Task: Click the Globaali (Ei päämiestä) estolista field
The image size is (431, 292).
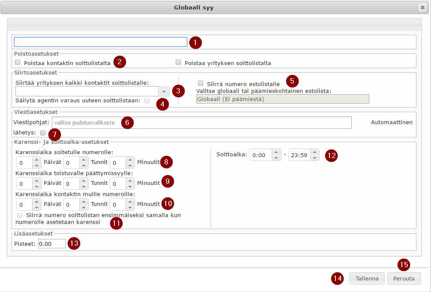Action: [x=283, y=99]
